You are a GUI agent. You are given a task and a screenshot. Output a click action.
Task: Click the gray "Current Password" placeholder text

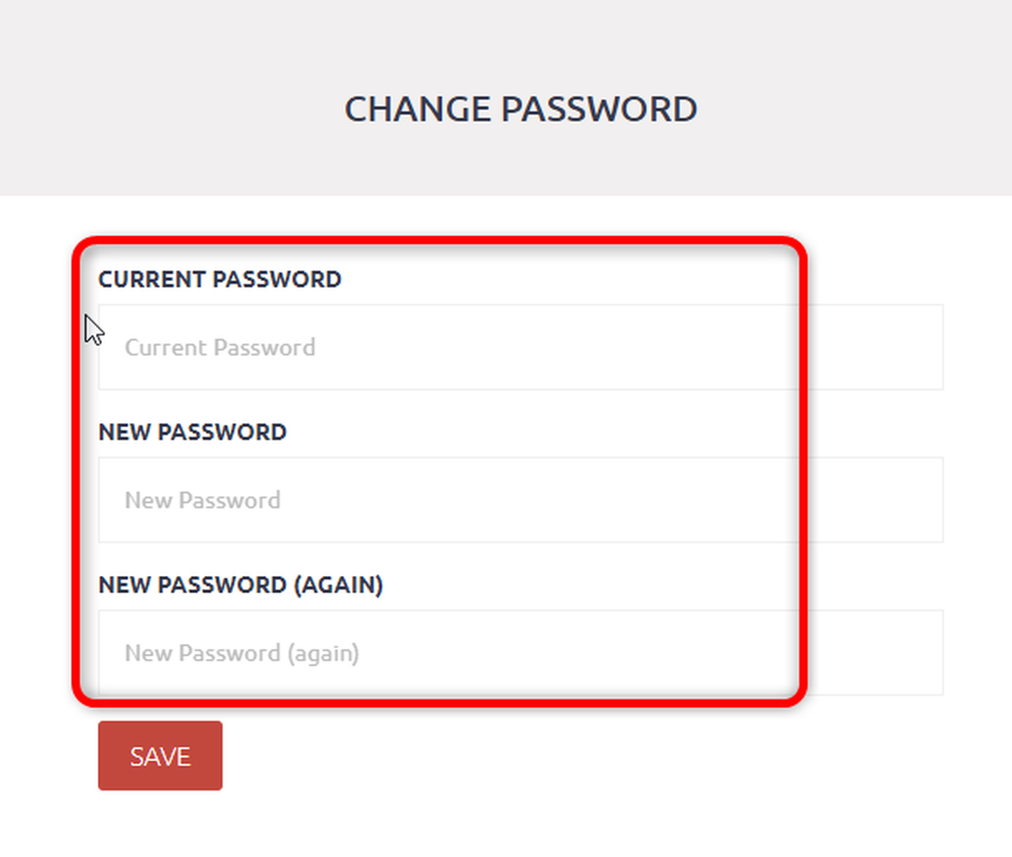tap(220, 348)
